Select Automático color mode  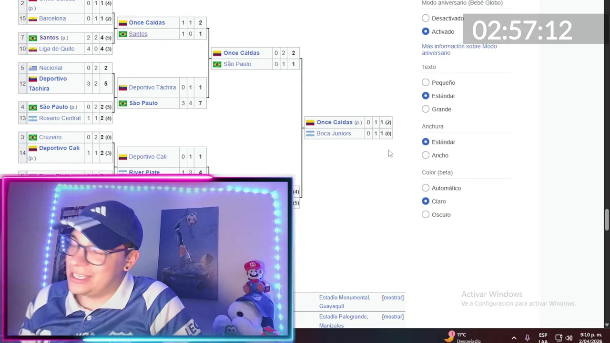[x=426, y=188]
